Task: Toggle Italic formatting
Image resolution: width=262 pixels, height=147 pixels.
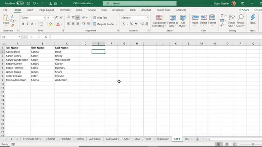Action: click(x=27, y=24)
